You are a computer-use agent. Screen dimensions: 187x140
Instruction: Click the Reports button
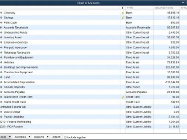[39, 137]
